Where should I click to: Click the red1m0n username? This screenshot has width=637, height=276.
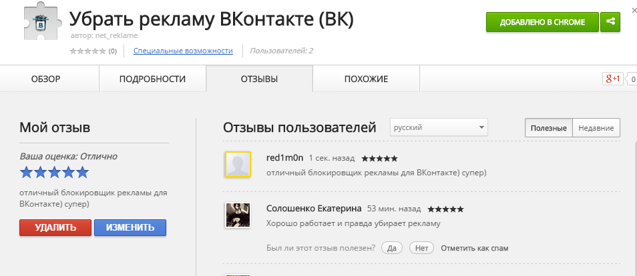[x=285, y=158]
